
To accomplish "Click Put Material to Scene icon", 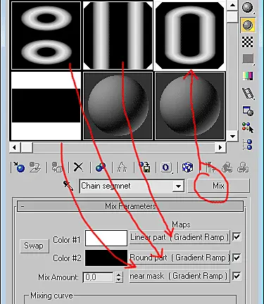I will 35,167.
